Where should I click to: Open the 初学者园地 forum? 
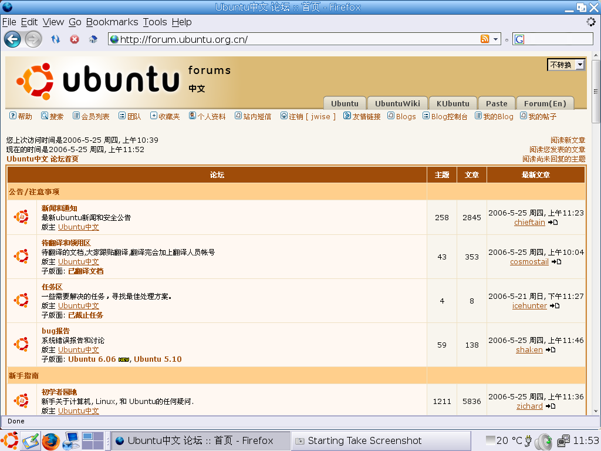click(x=59, y=392)
